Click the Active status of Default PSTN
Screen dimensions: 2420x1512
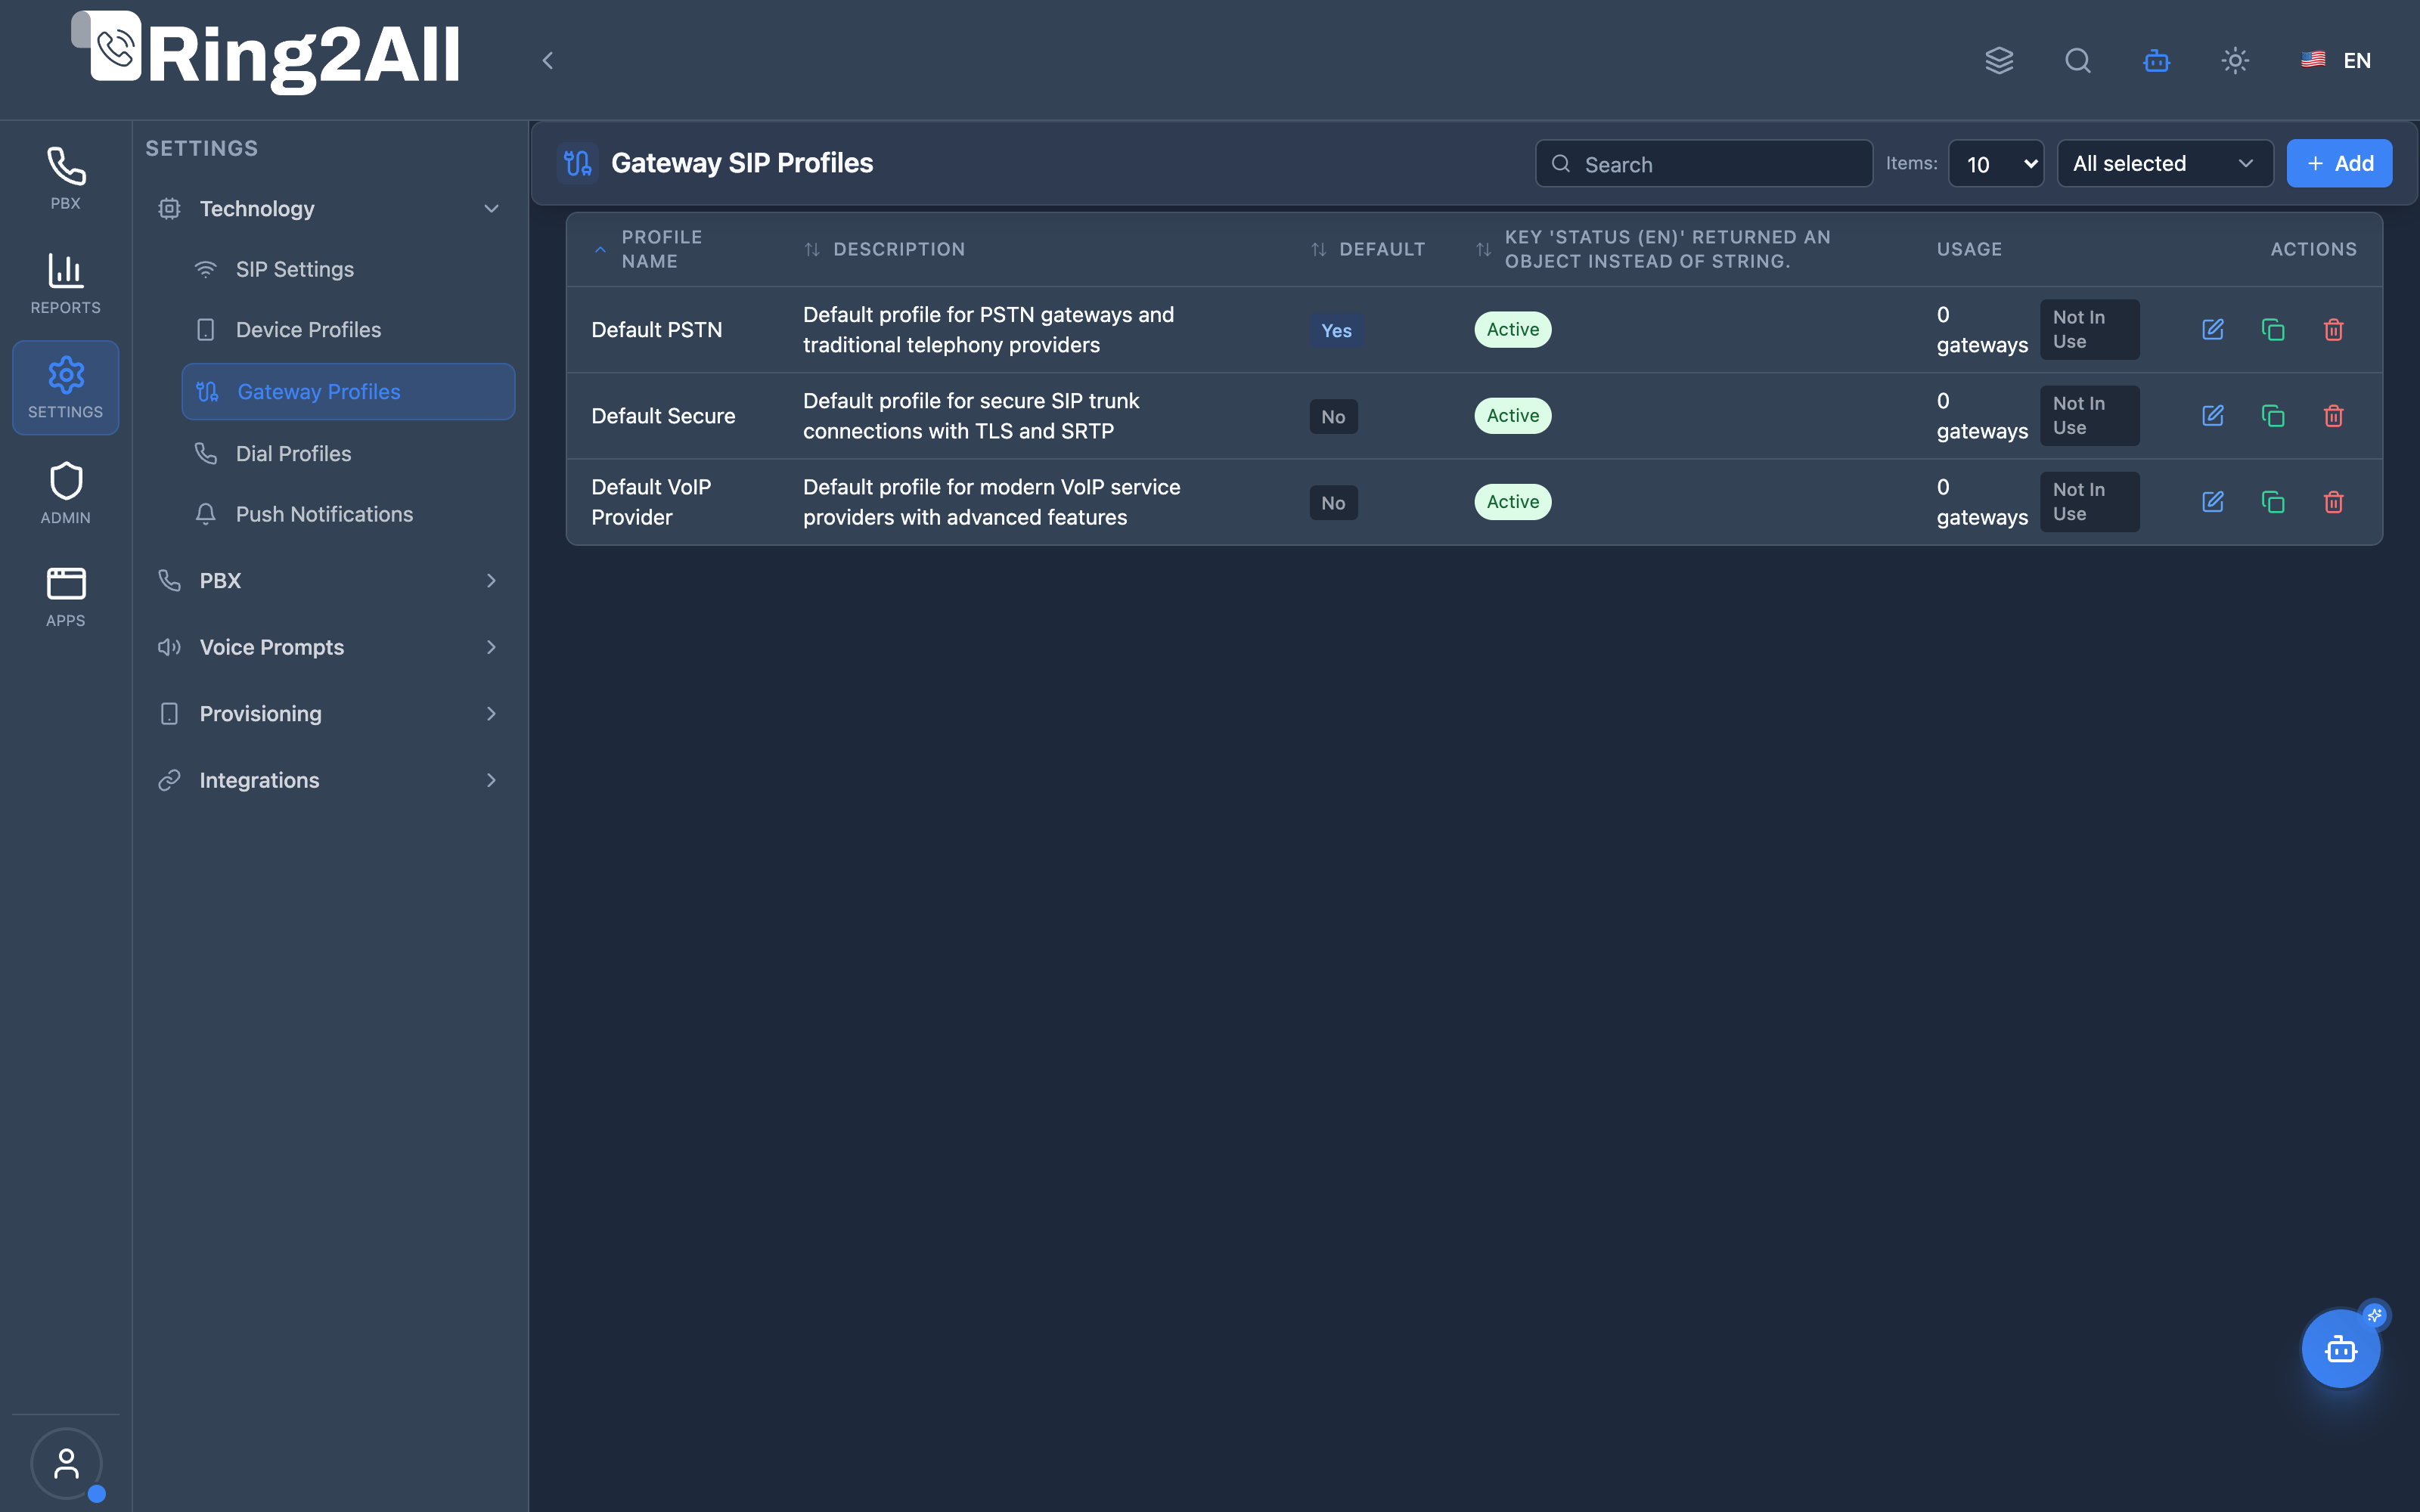[1513, 330]
